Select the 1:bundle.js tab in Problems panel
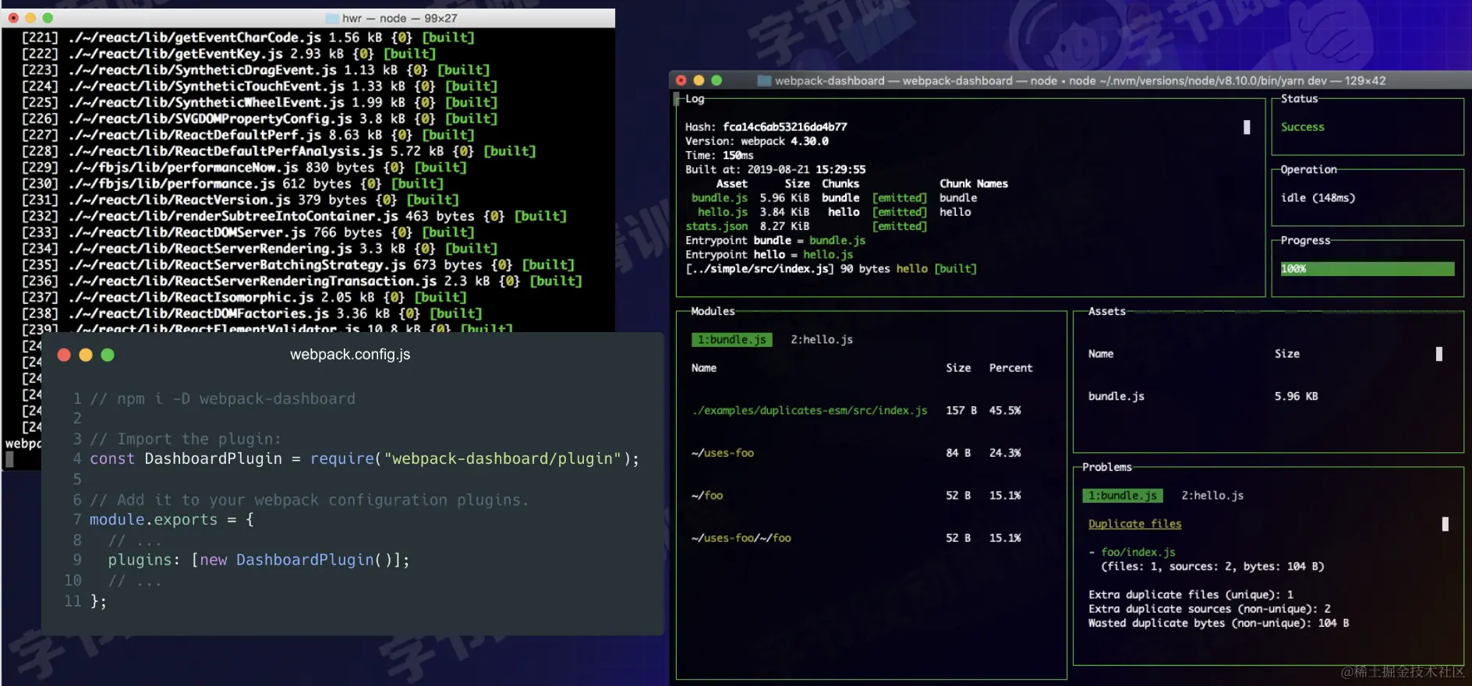 (1122, 496)
